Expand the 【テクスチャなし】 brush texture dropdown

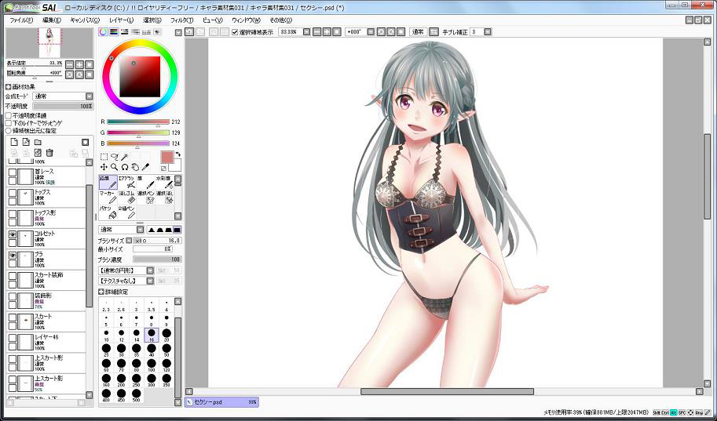pos(126,280)
